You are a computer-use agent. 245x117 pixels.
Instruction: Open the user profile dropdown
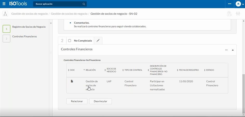coord(239,4)
